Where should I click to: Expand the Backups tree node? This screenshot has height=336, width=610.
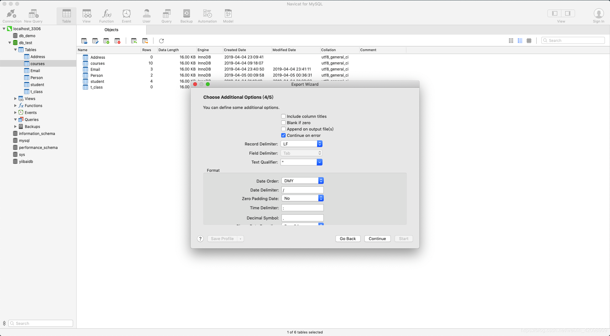point(15,126)
